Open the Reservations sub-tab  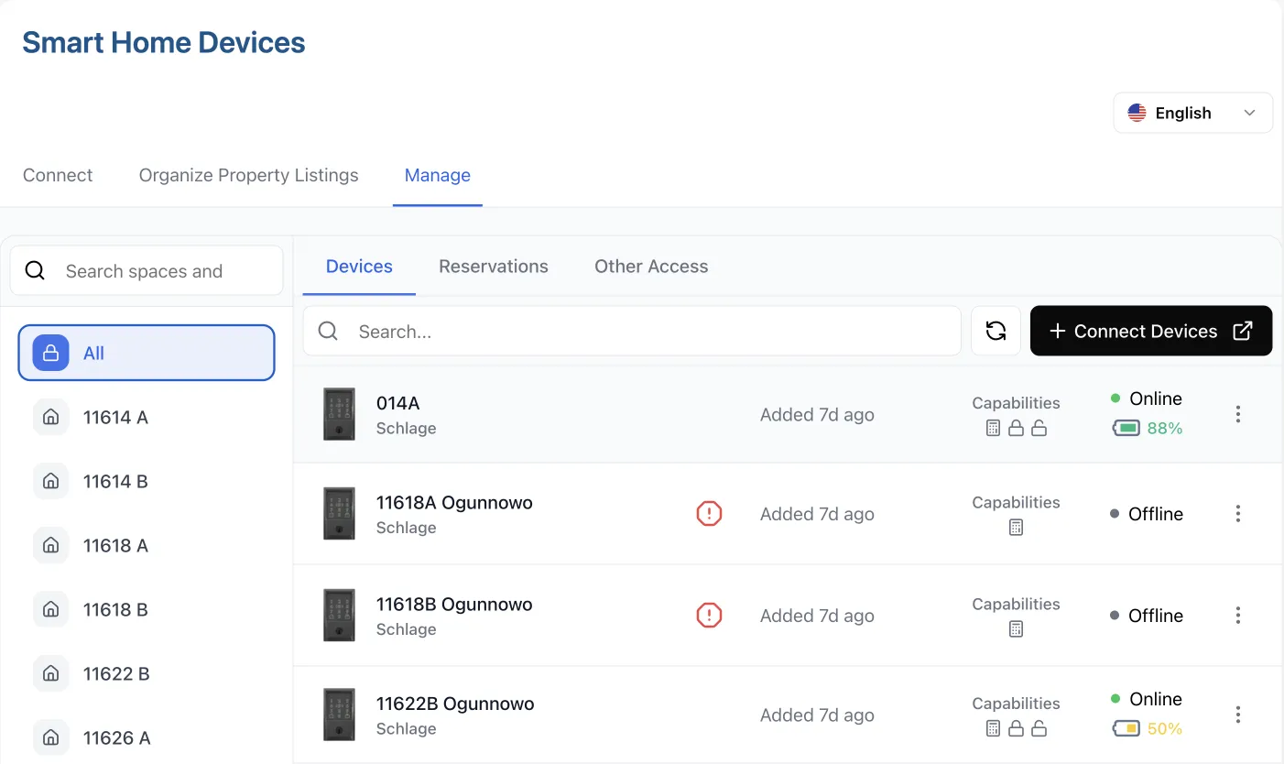coord(494,267)
